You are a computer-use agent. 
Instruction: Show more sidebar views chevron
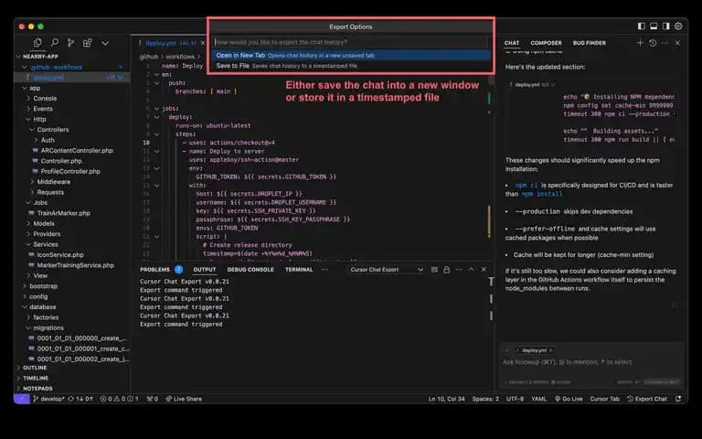(x=105, y=43)
